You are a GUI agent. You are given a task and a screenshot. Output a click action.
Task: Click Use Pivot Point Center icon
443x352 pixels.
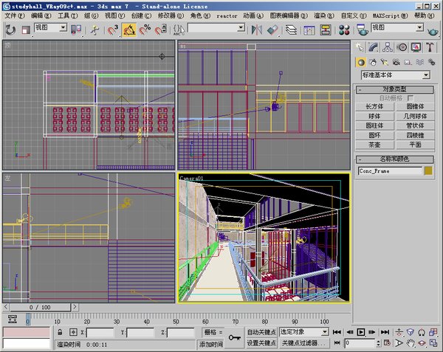coord(76,30)
